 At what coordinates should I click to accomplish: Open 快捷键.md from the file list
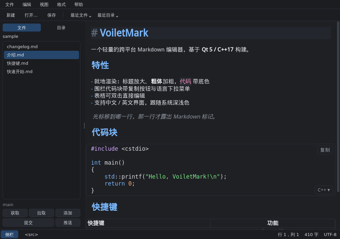(x=42, y=63)
